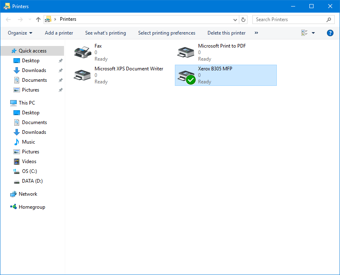Viewport: 340px width, 275px height.
Task: Open the Organize dropdown menu
Action: [x=20, y=33]
